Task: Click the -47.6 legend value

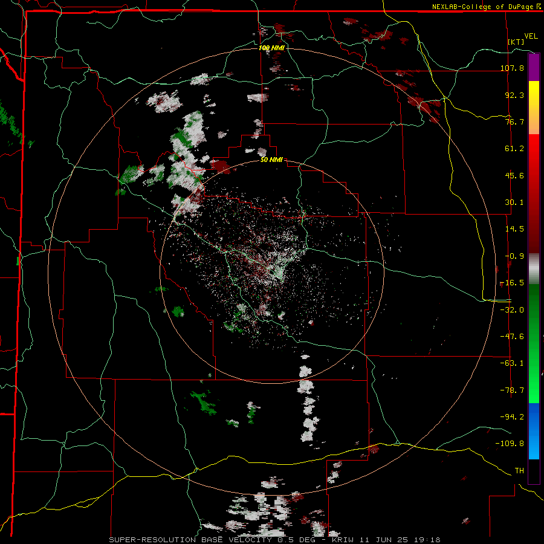Action: coord(512,337)
